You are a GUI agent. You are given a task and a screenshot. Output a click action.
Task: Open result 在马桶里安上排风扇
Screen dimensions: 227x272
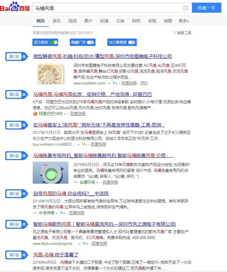99,125
